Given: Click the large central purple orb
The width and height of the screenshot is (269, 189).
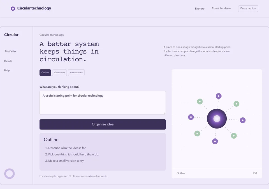Looking at the screenshot, I should (x=217, y=118).
